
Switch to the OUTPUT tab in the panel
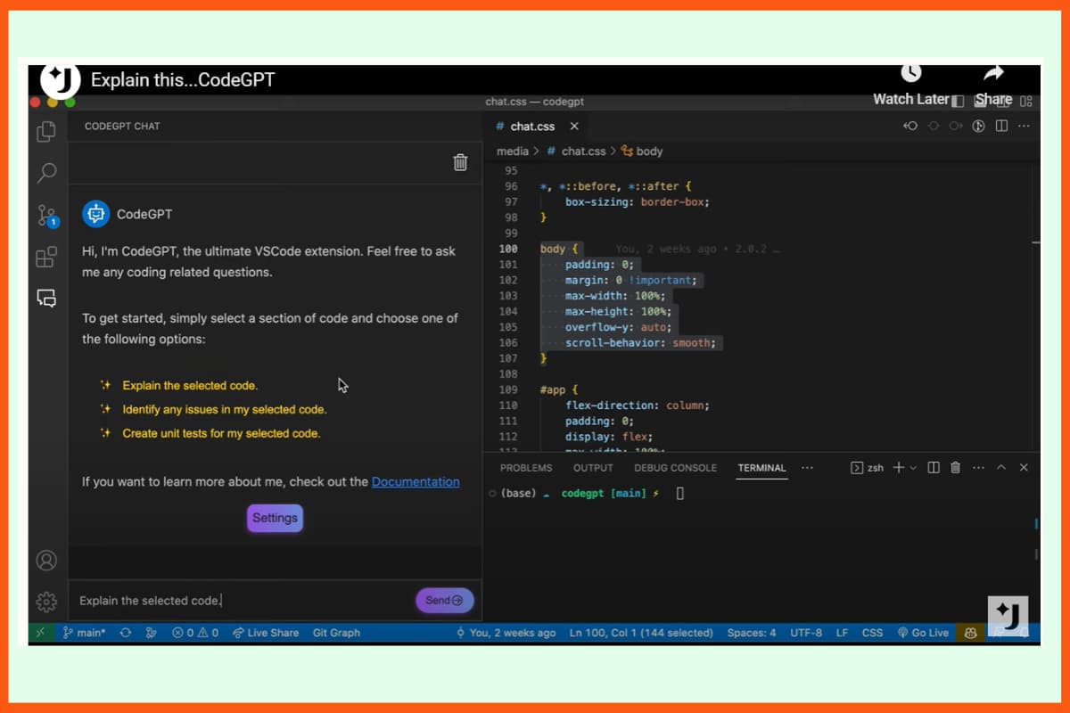point(592,467)
